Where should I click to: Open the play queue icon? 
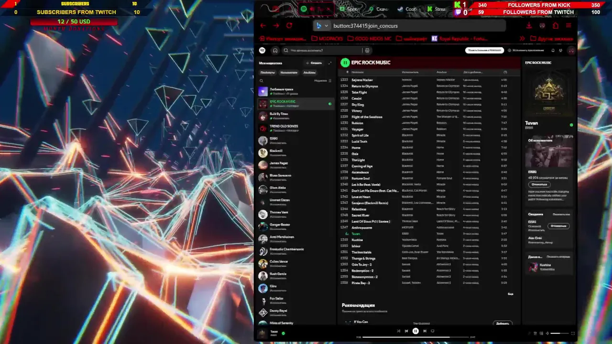(x=535, y=333)
